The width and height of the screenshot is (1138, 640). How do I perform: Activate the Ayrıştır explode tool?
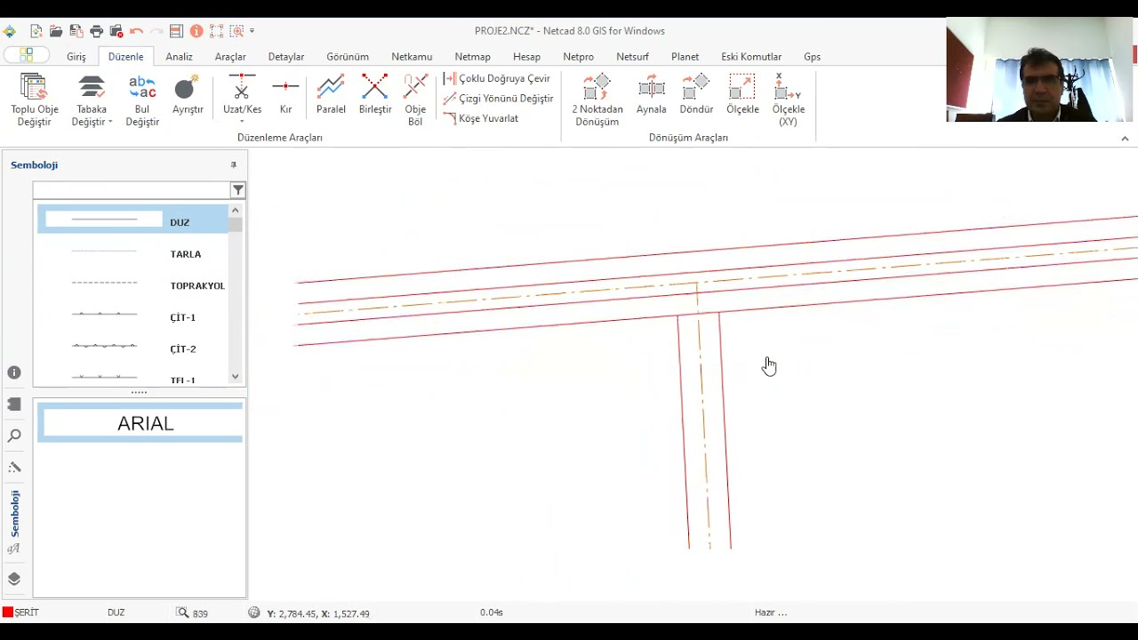pos(188,94)
